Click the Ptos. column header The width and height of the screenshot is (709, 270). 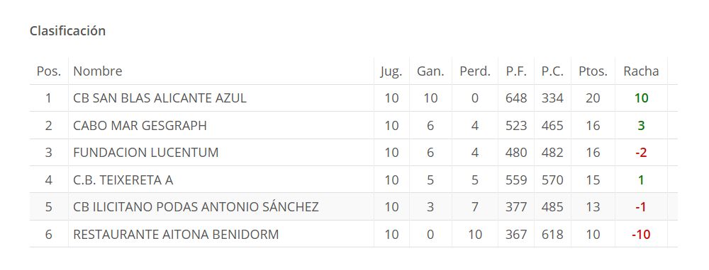point(593,71)
